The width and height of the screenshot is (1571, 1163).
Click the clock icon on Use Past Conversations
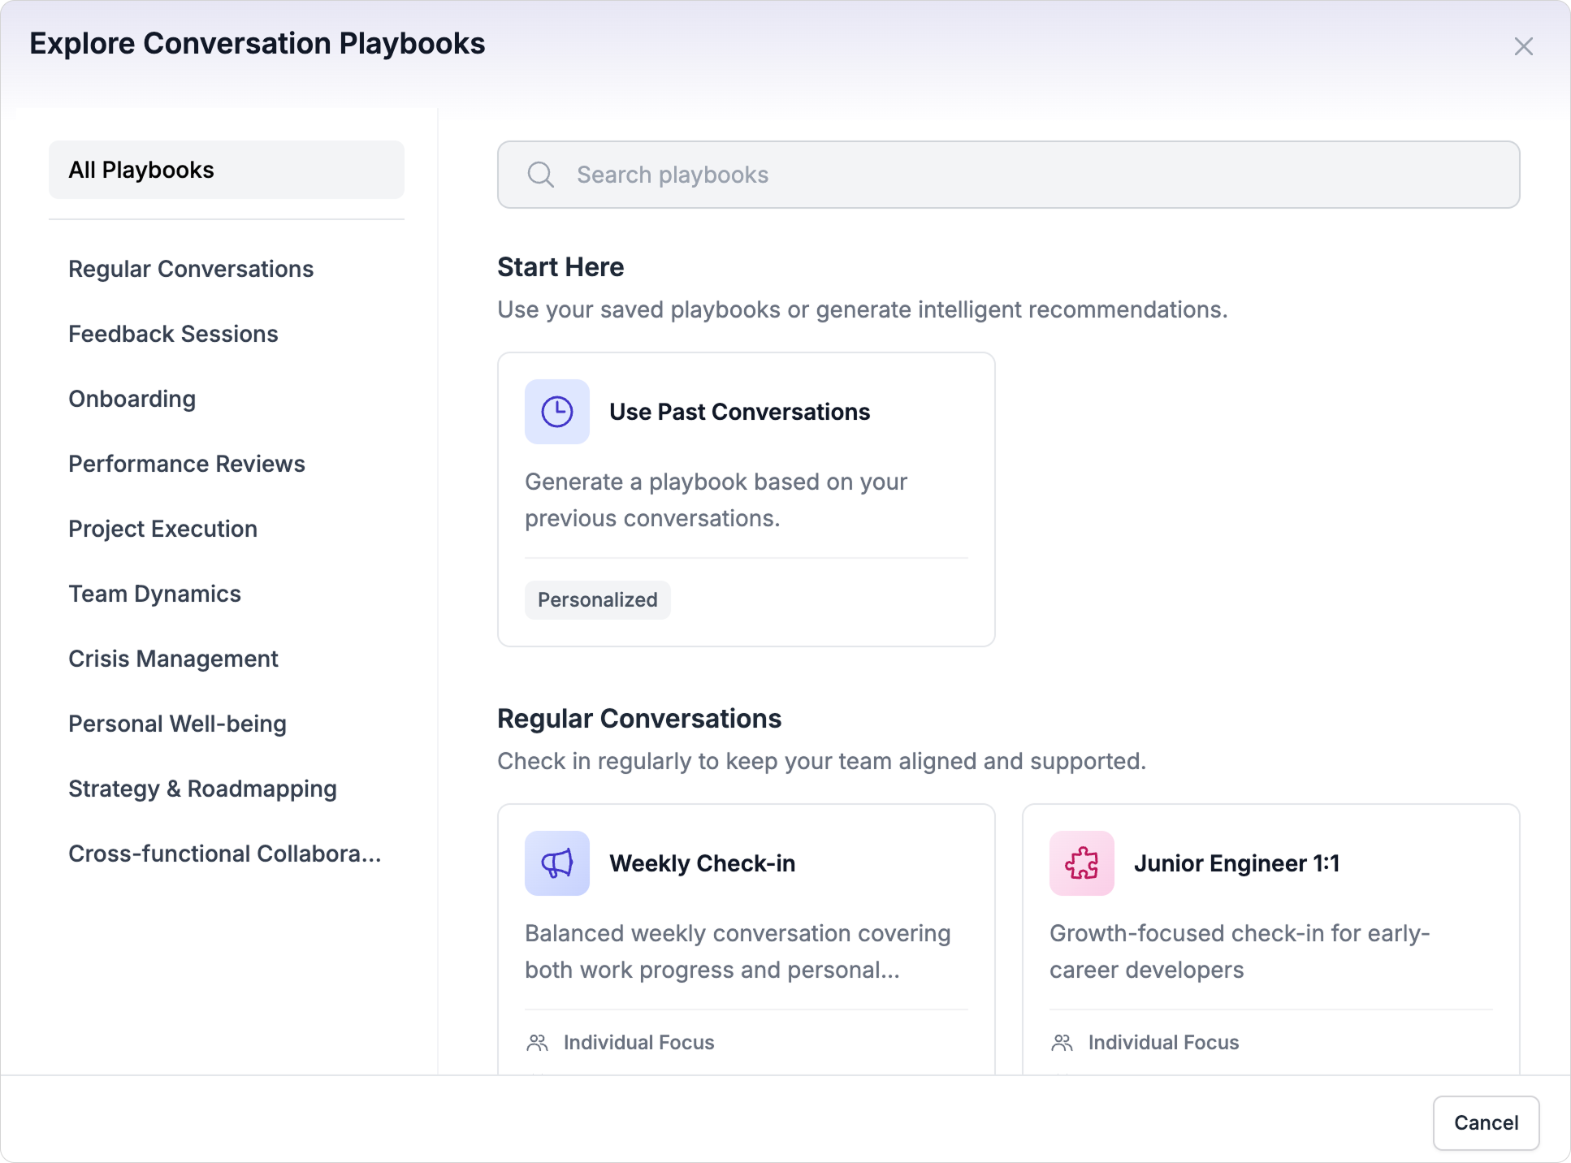point(556,412)
